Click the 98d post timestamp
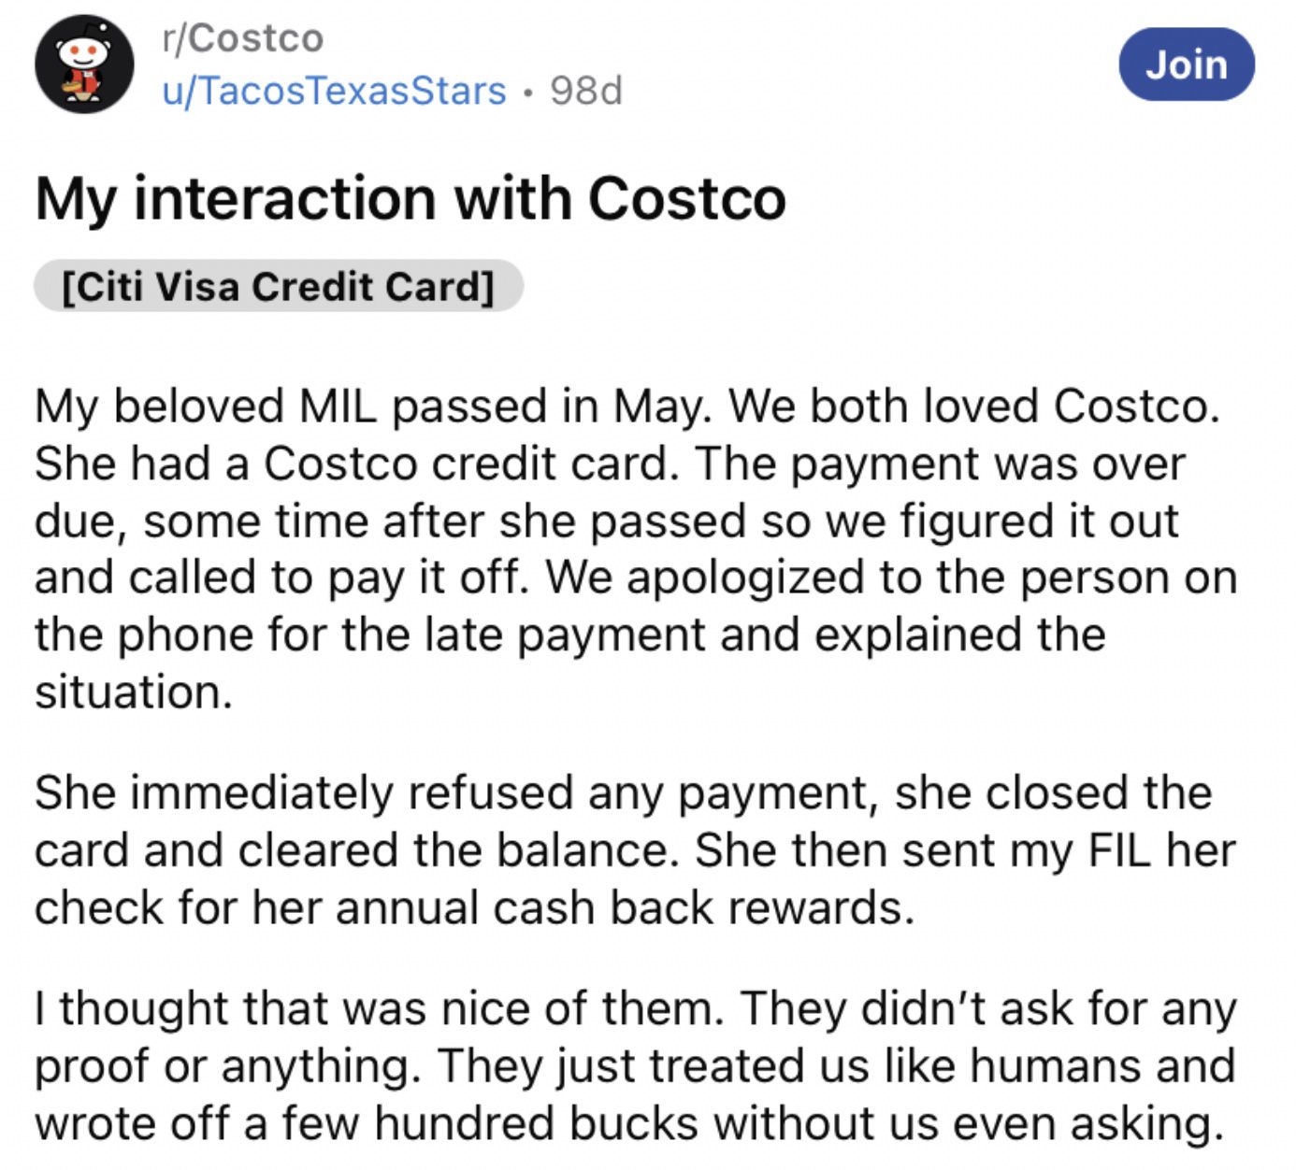The width and height of the screenshot is (1296, 1170). click(586, 91)
